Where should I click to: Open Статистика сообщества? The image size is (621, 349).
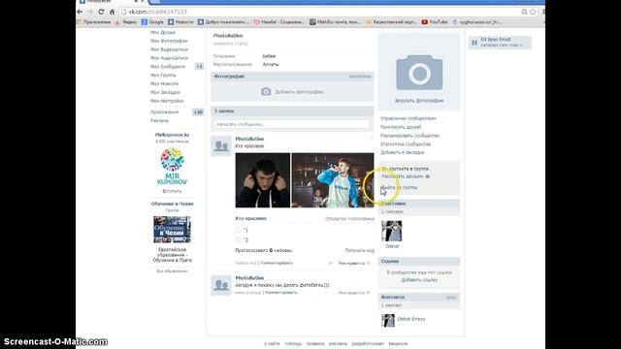406,144
